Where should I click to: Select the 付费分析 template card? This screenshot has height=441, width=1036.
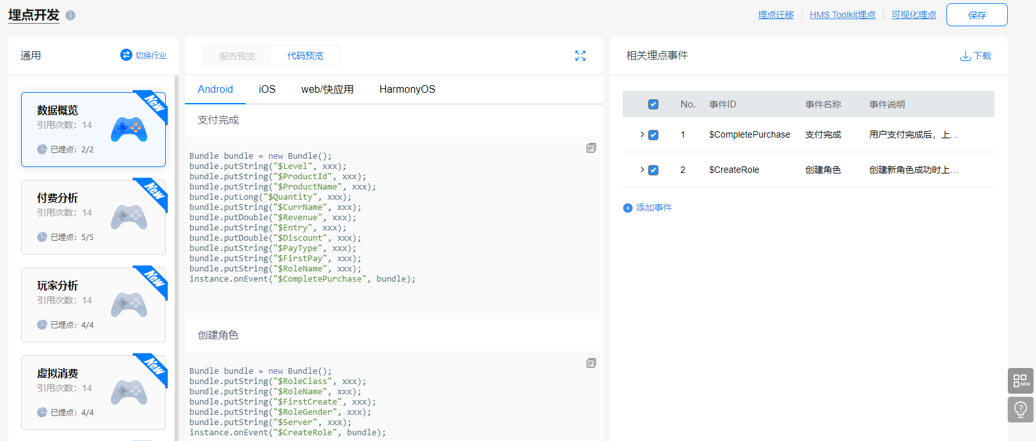tap(93, 217)
